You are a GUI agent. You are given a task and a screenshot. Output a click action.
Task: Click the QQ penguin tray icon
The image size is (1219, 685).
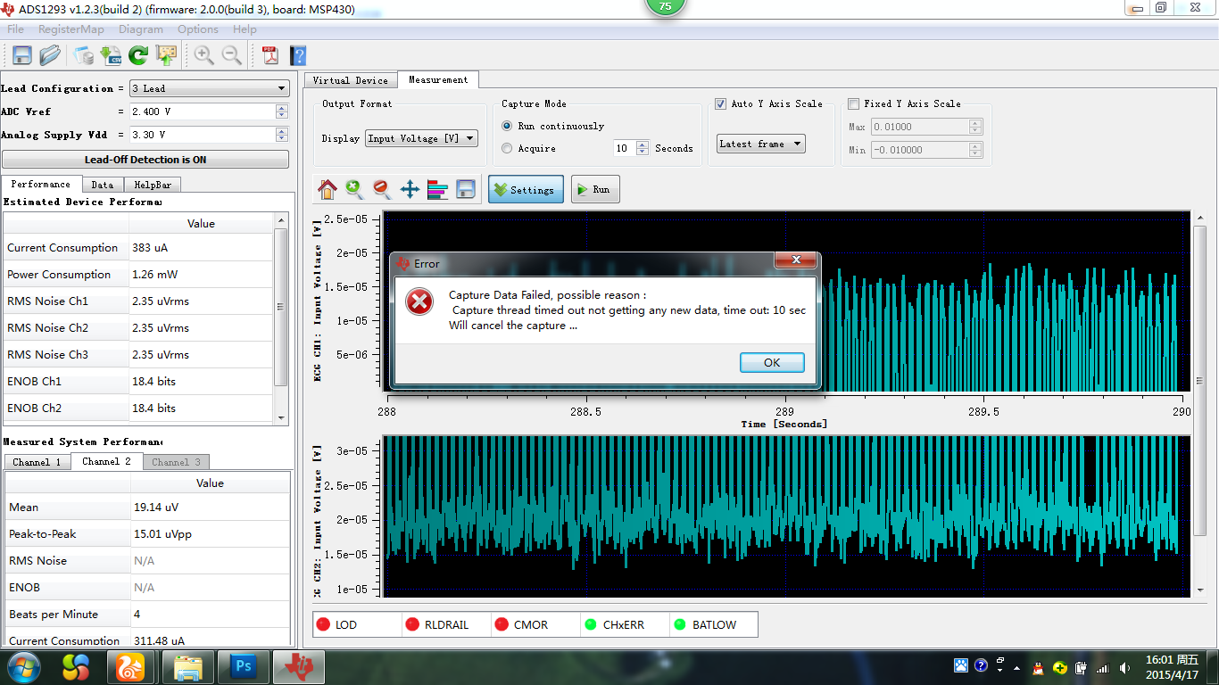1037,666
